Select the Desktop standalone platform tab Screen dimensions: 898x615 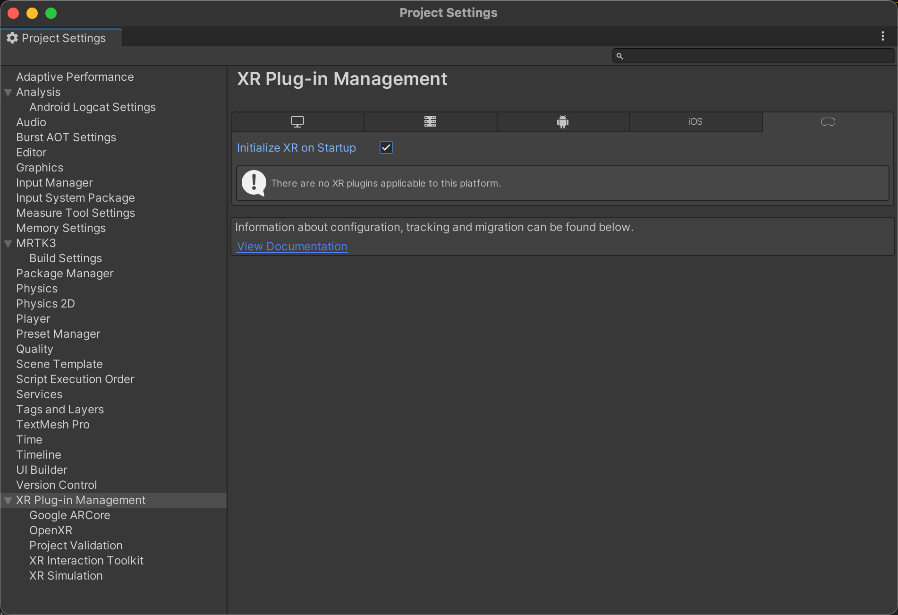[297, 122]
